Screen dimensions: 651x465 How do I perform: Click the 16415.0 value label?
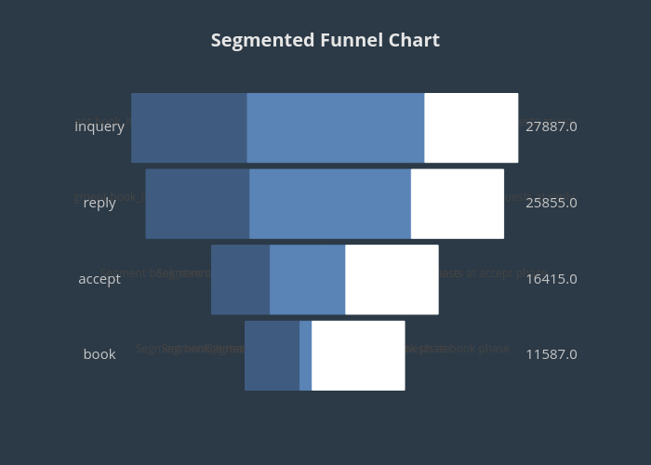click(x=551, y=279)
